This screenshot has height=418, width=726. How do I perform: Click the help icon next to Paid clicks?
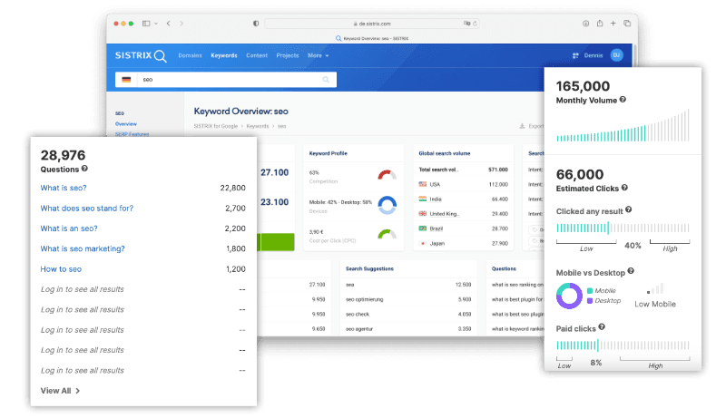601,326
